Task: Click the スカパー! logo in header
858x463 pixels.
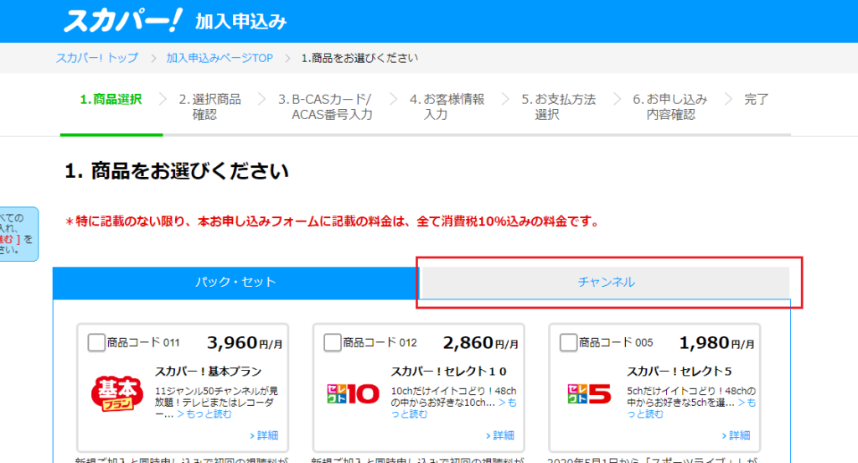Action: (x=122, y=20)
